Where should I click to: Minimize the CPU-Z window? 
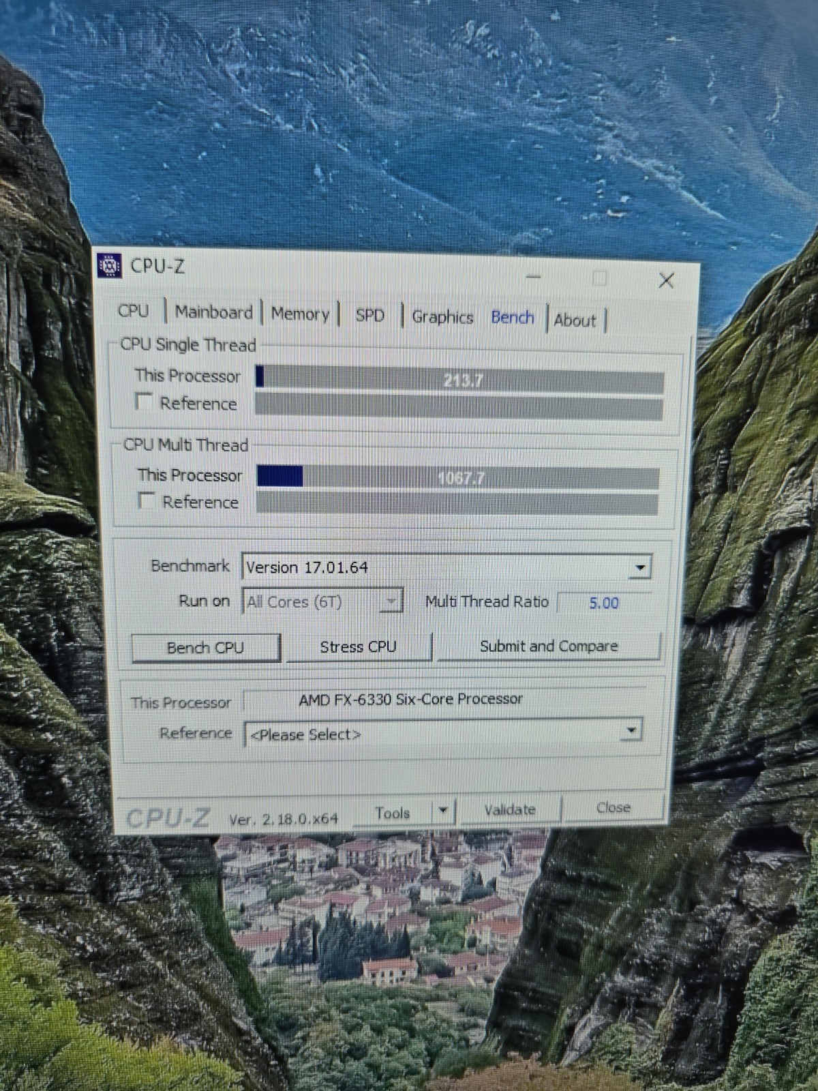coord(533,277)
